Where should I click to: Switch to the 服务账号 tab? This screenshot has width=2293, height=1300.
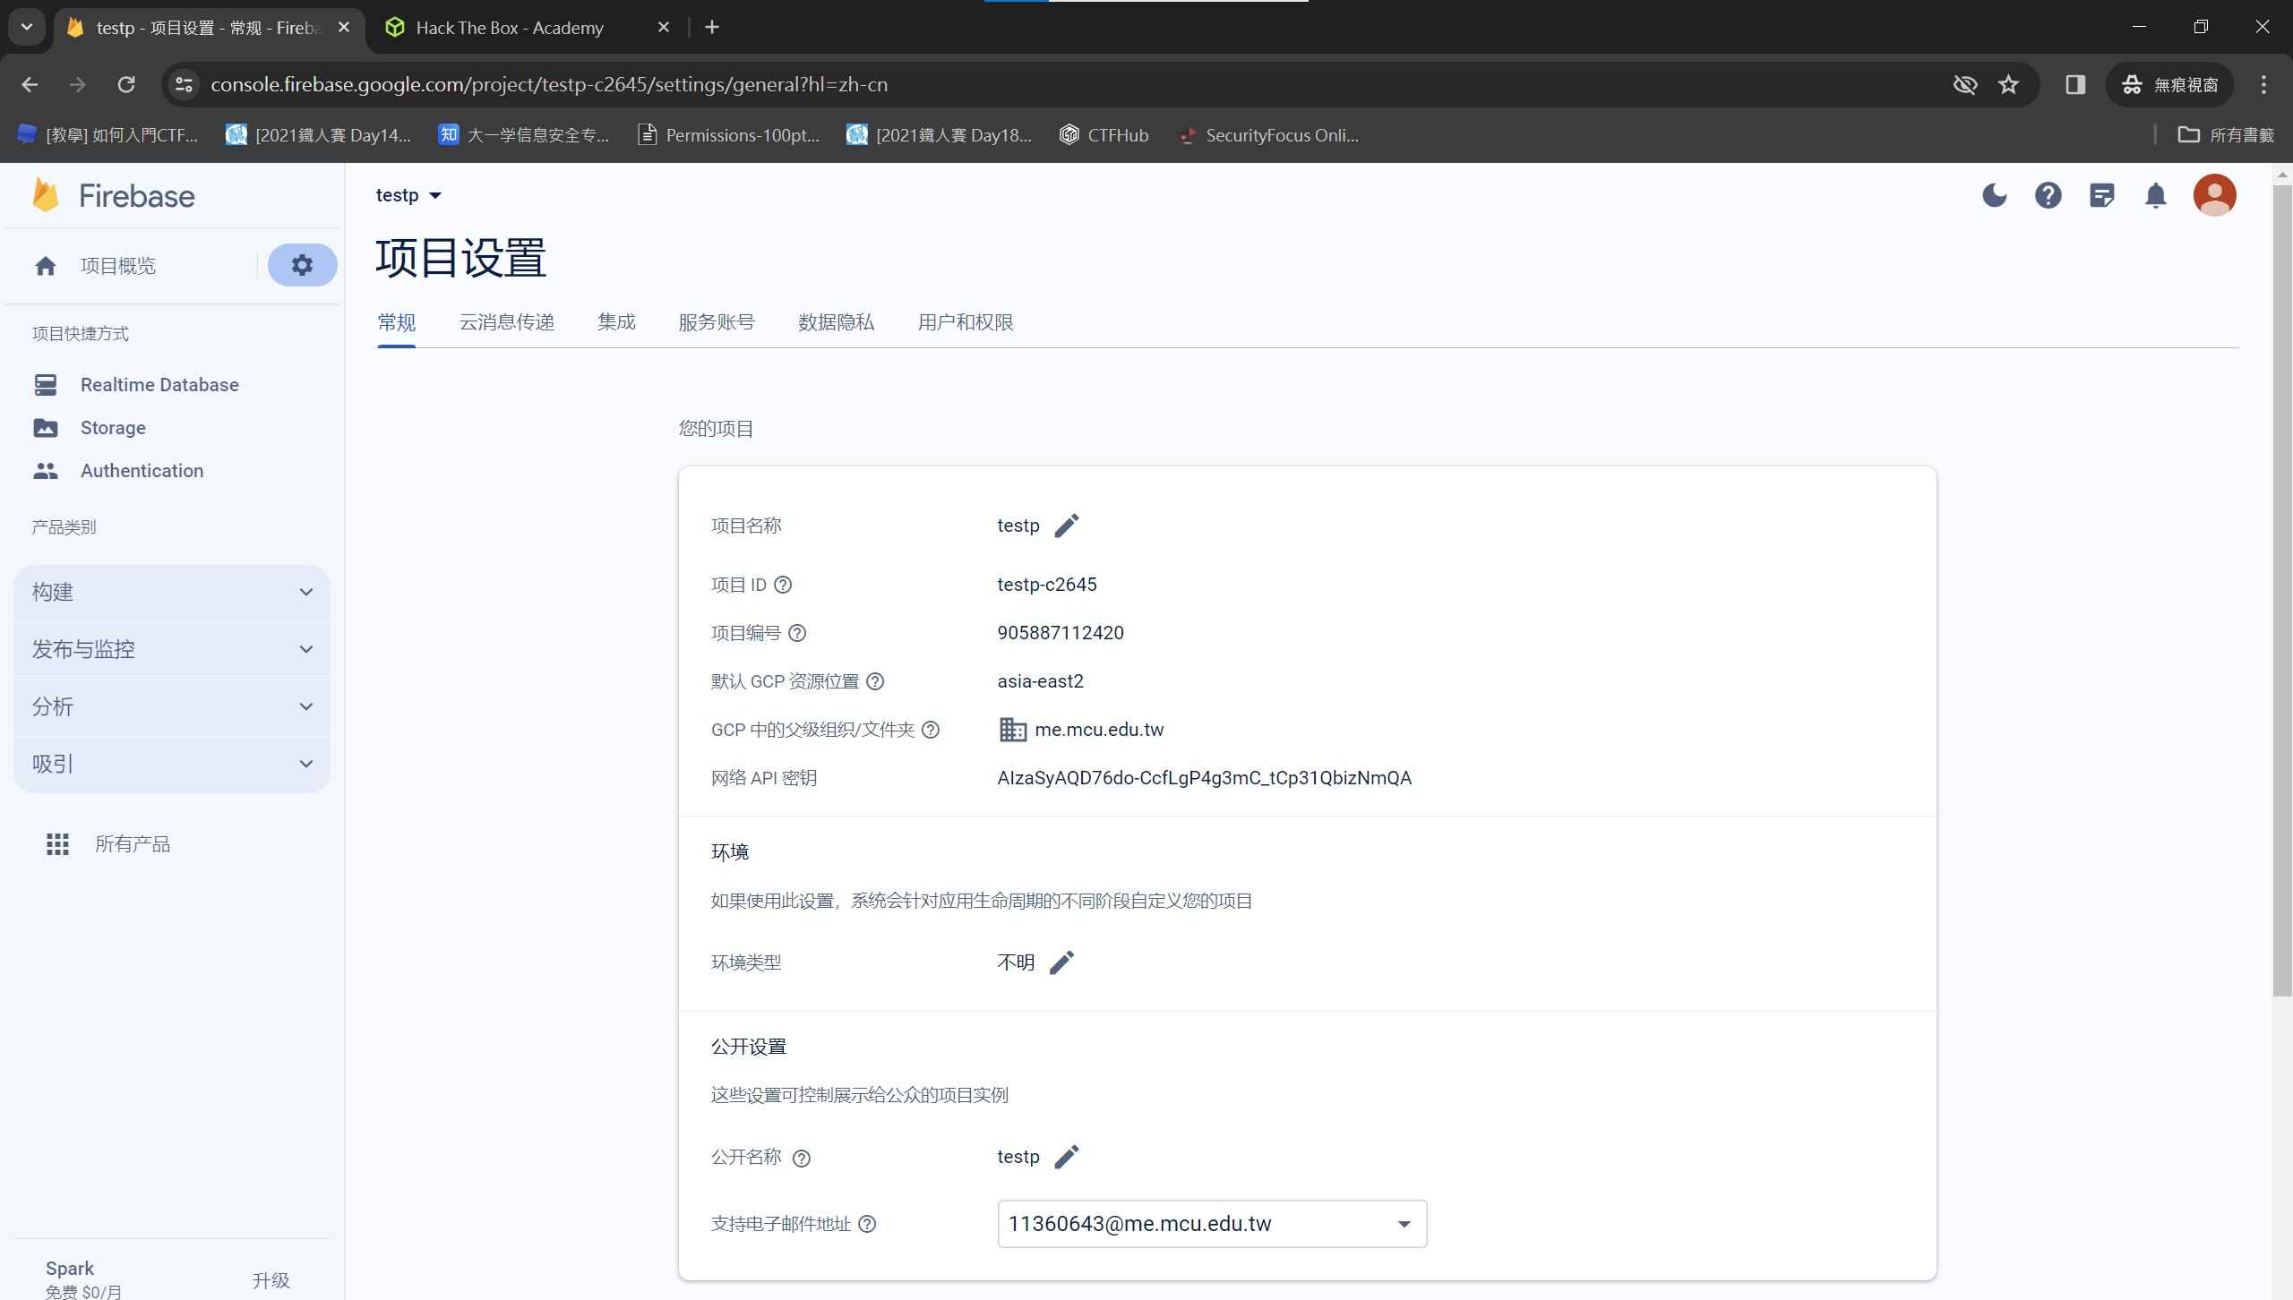[716, 322]
